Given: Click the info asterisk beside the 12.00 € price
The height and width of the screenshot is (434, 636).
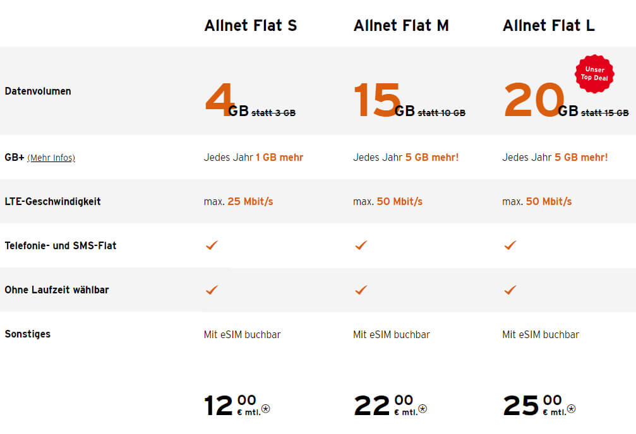Looking at the screenshot, I should pyautogui.click(x=266, y=409).
